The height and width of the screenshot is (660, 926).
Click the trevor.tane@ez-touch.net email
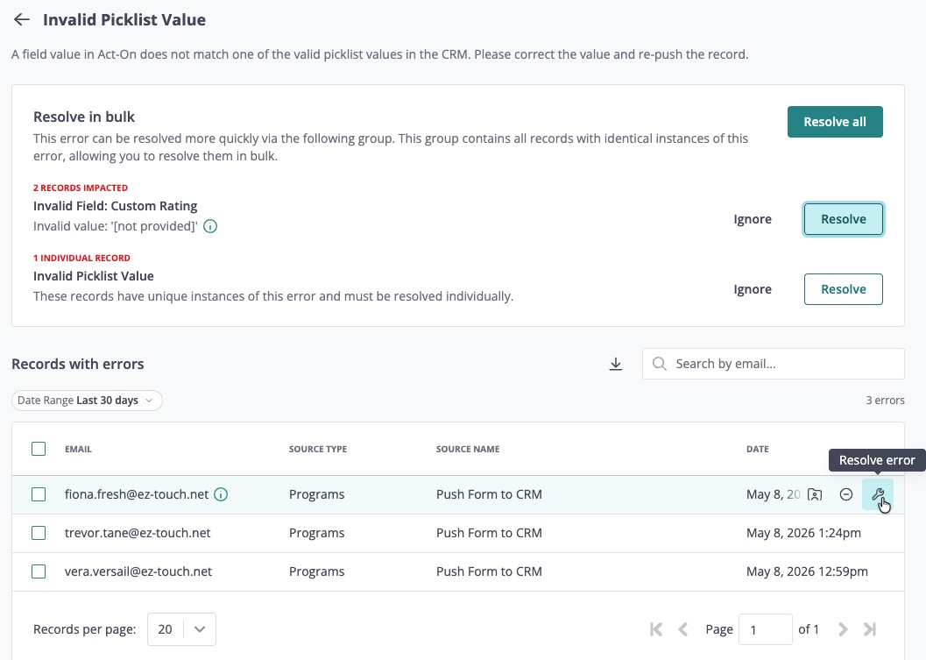click(138, 533)
